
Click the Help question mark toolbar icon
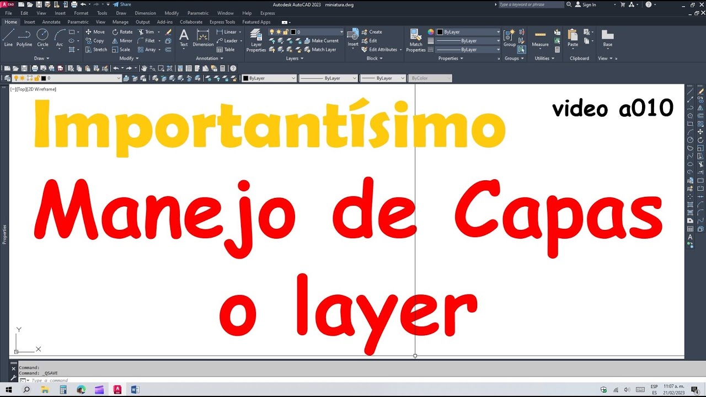point(233,68)
